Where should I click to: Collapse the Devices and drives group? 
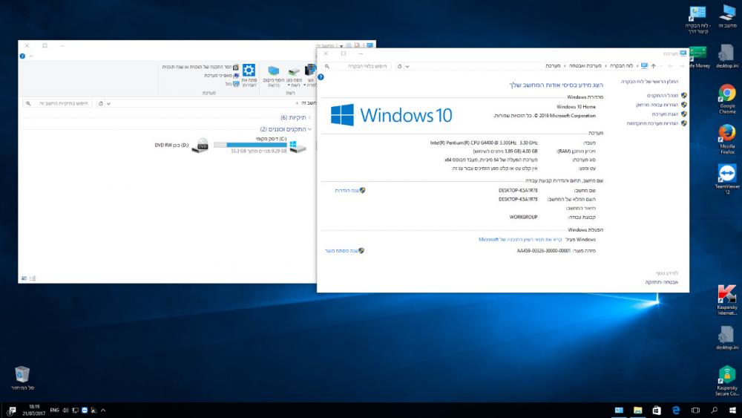310,129
